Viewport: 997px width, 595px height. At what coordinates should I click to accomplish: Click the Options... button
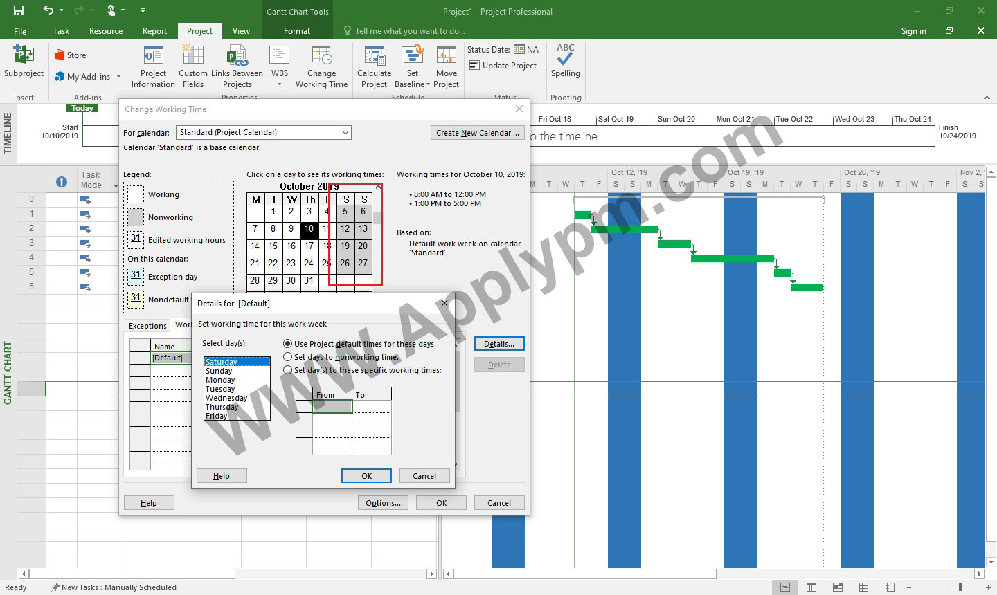383,503
